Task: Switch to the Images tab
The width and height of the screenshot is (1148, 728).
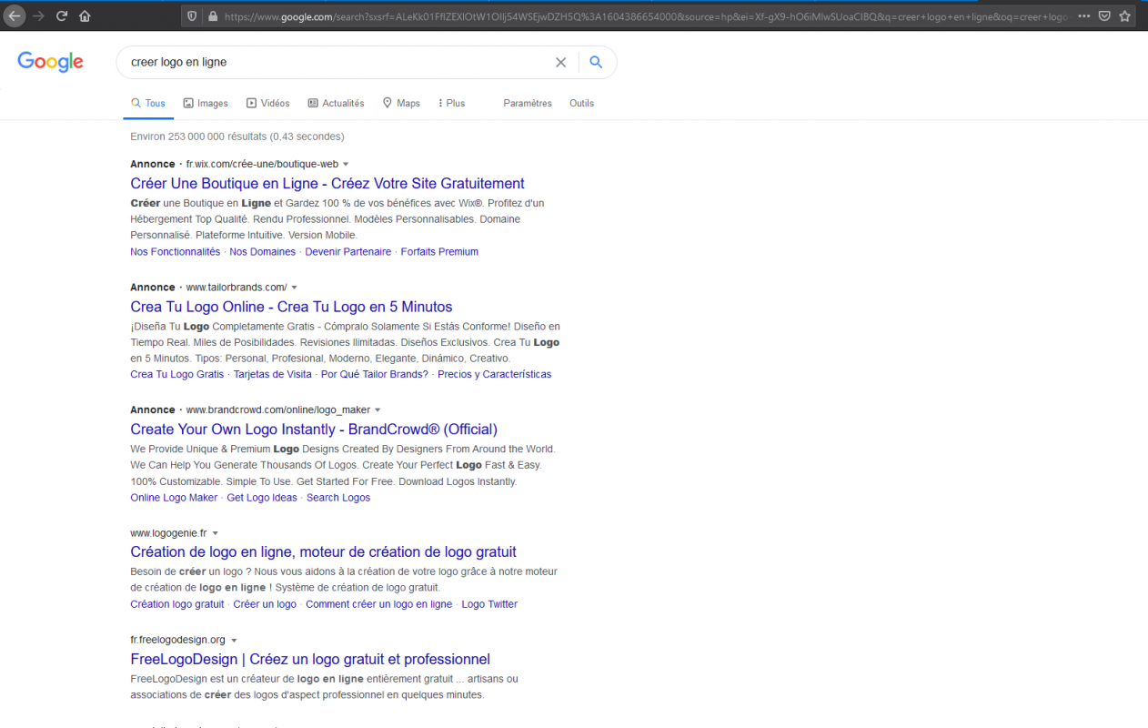Action: (206, 103)
